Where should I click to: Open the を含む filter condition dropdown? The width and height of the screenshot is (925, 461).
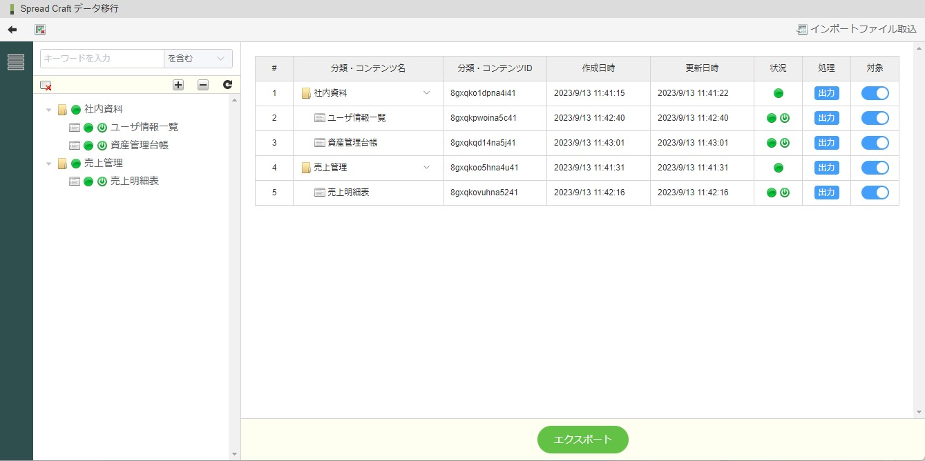198,59
